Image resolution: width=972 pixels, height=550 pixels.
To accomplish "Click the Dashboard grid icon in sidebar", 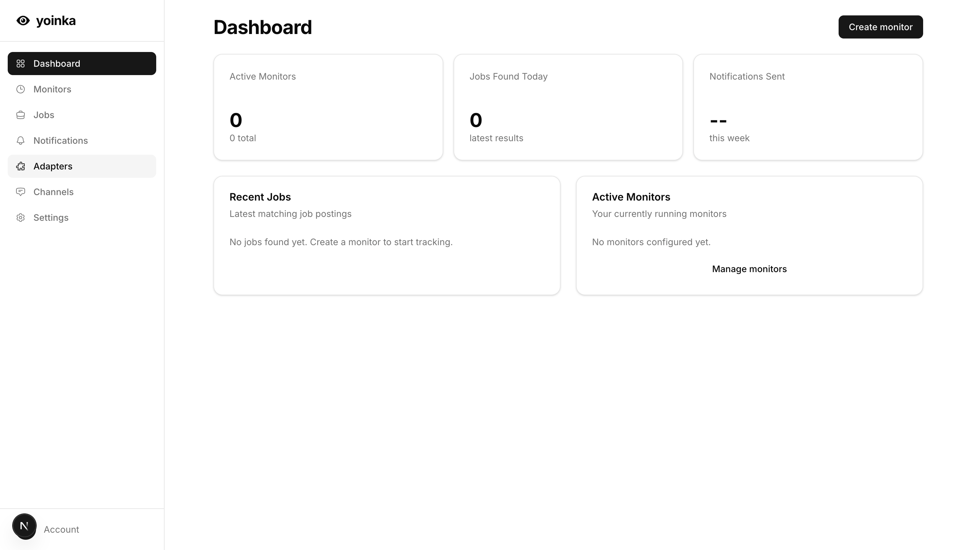I will pyautogui.click(x=21, y=64).
